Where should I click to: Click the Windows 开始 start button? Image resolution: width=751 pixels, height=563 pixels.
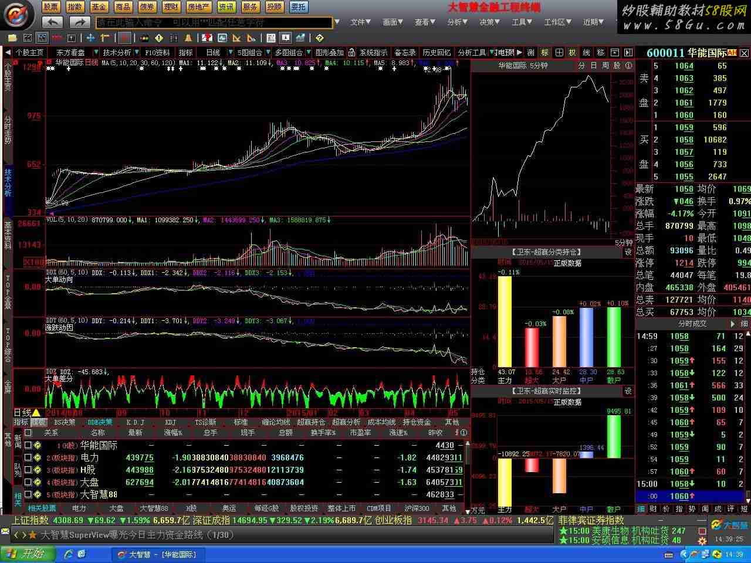pos(27,554)
